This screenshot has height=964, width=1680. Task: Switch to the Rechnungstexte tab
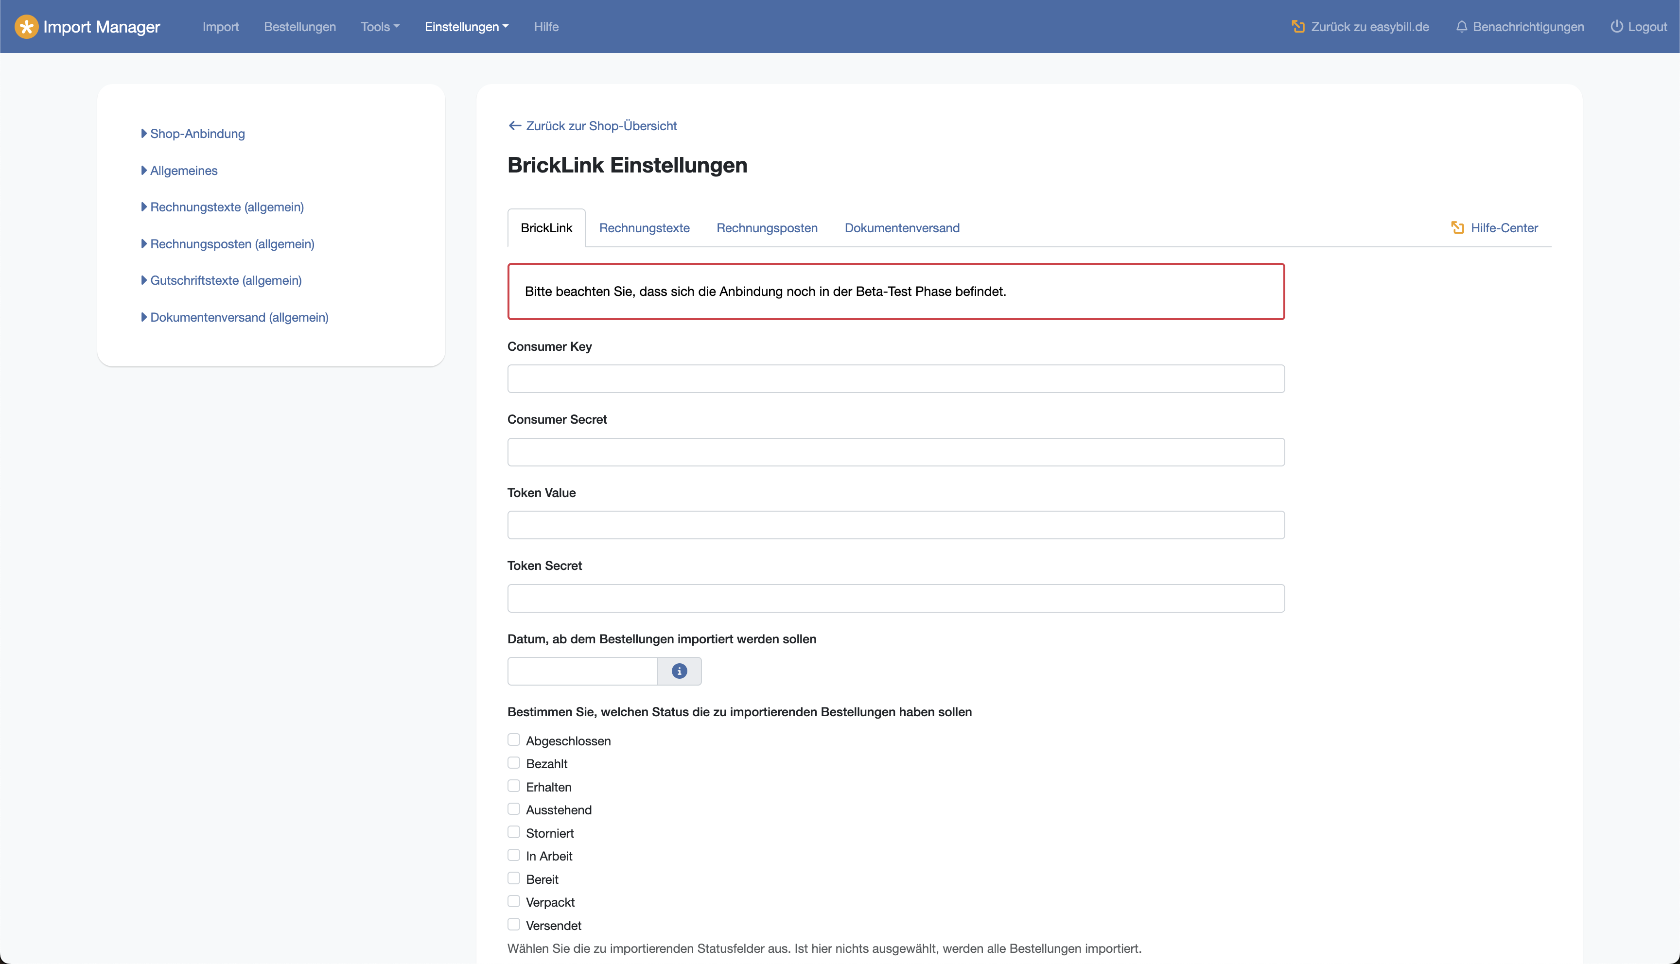[x=644, y=228]
